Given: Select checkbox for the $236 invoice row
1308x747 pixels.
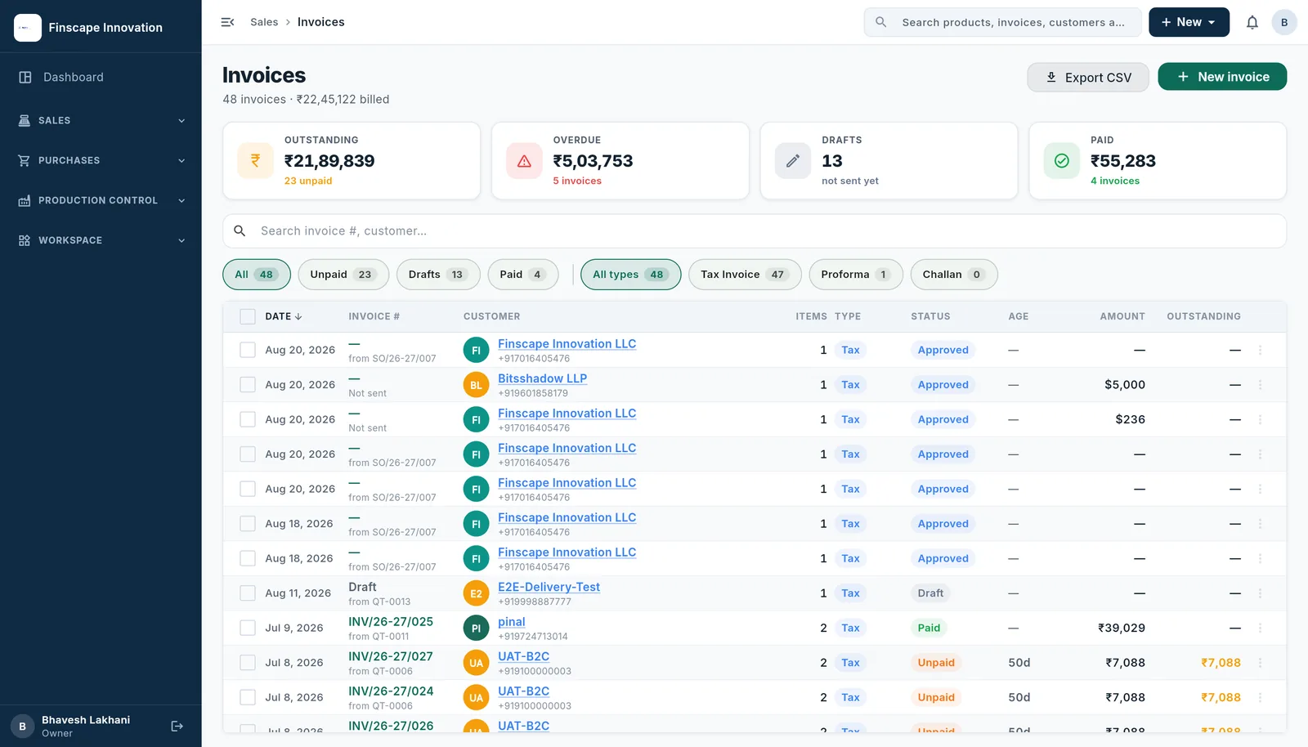Looking at the screenshot, I should pos(248,419).
